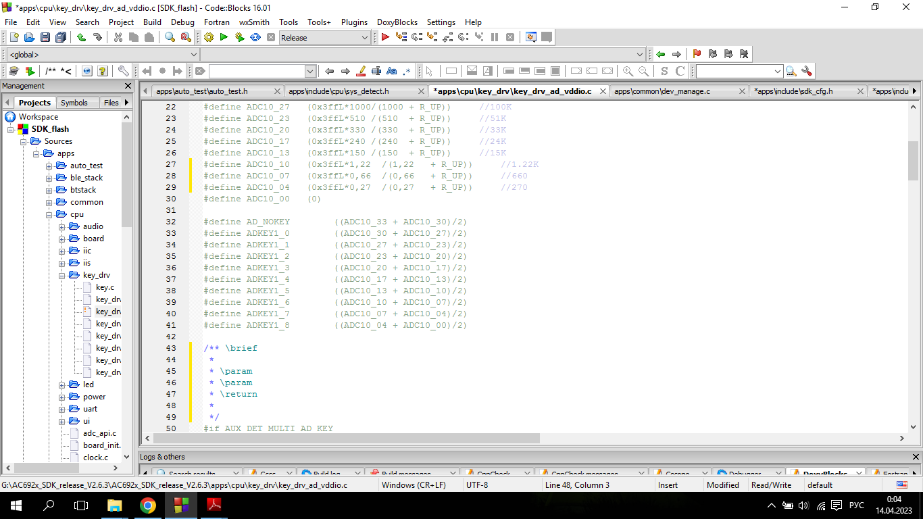Toggle regular expression search icon
The height and width of the screenshot is (519, 923).
coord(407,71)
